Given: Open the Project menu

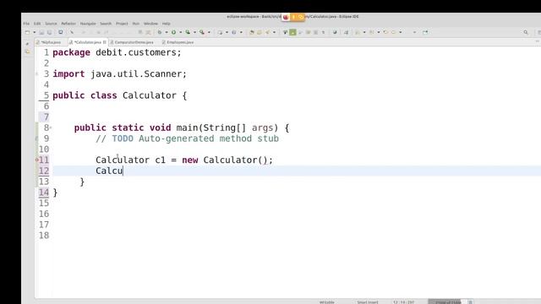Looking at the screenshot, I should 122,24.
